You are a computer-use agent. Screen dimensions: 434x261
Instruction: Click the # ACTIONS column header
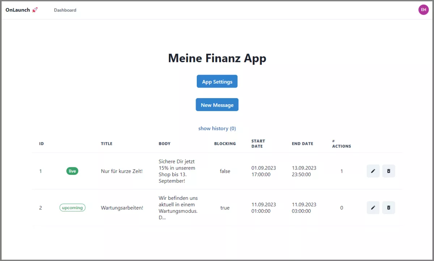tap(341, 143)
